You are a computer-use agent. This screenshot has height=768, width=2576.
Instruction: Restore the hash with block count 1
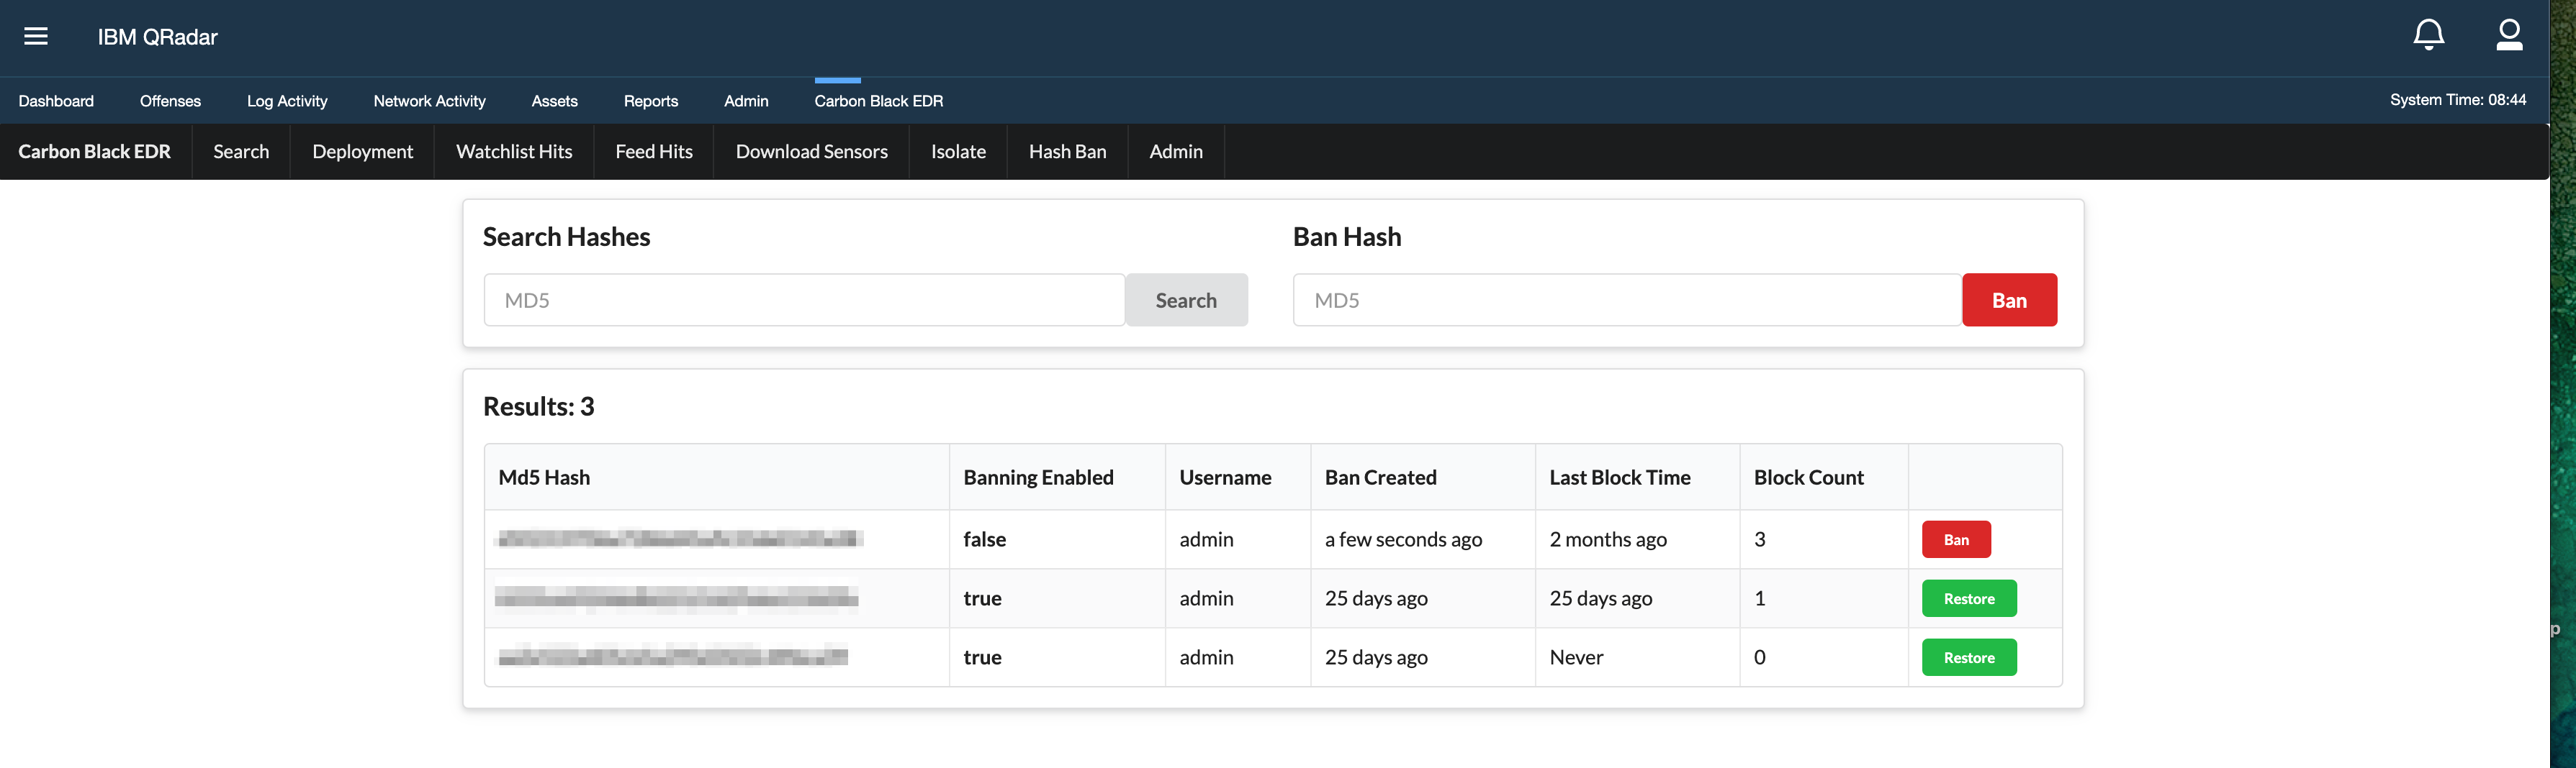point(1968,598)
